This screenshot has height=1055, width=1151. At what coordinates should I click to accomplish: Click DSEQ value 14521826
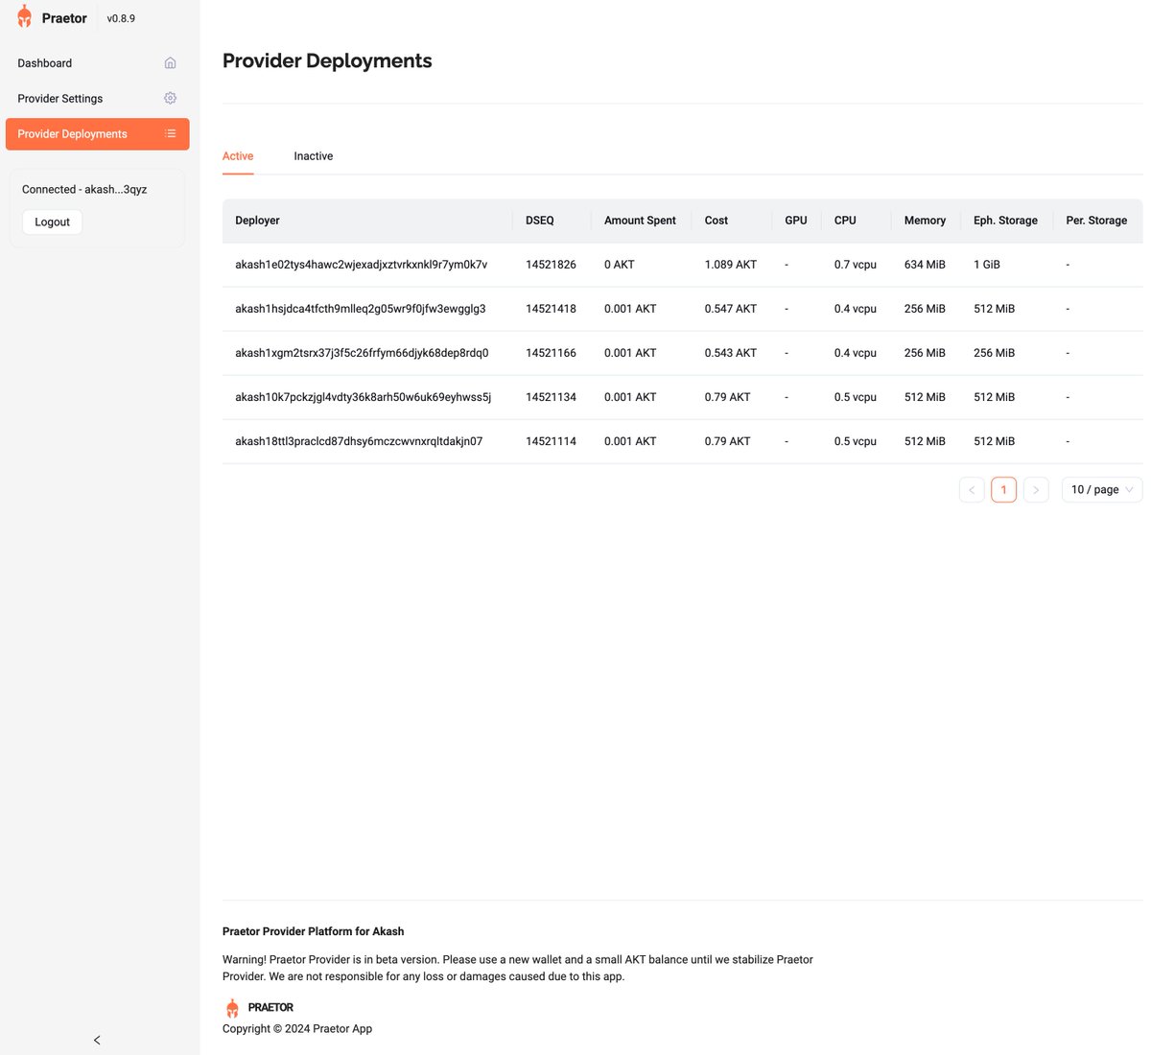pyautogui.click(x=551, y=265)
